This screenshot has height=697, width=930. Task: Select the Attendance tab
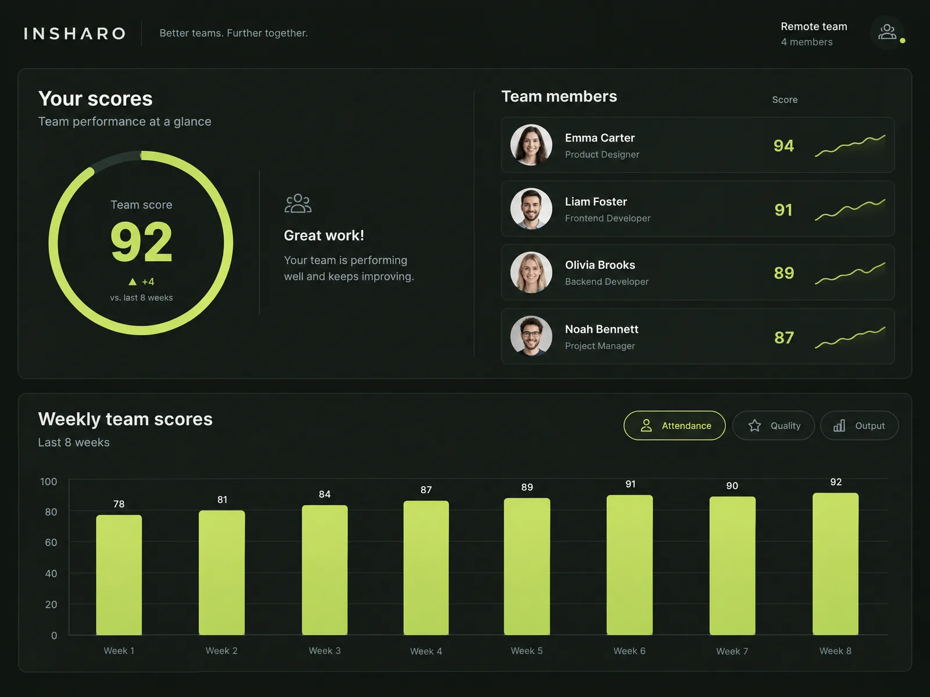click(x=674, y=426)
